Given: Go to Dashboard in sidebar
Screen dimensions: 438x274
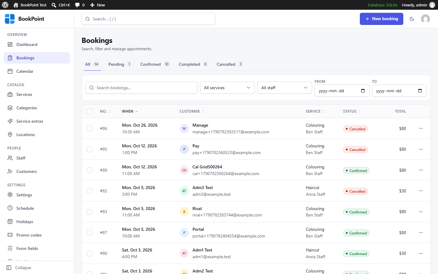Looking at the screenshot, I should click(37, 44).
